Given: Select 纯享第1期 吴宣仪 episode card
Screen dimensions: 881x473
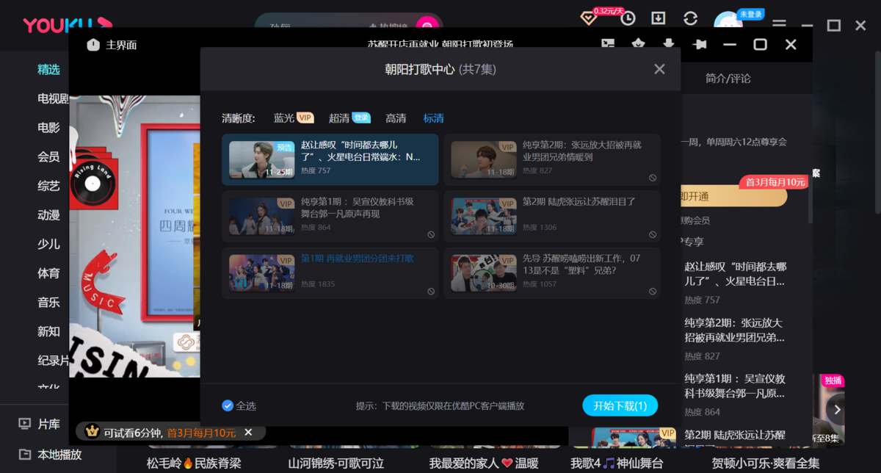Looking at the screenshot, I should tap(330, 216).
